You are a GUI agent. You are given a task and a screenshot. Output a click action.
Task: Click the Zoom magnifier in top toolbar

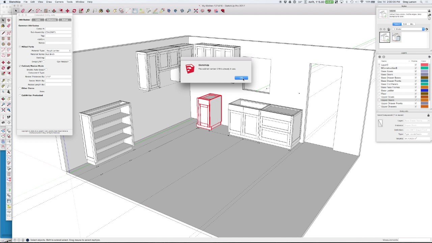[189, 11]
